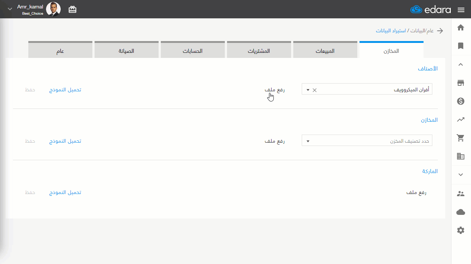This screenshot has width=471, height=264.
Task: Clear the selected أفران الميكروويف value
Action: coord(314,90)
